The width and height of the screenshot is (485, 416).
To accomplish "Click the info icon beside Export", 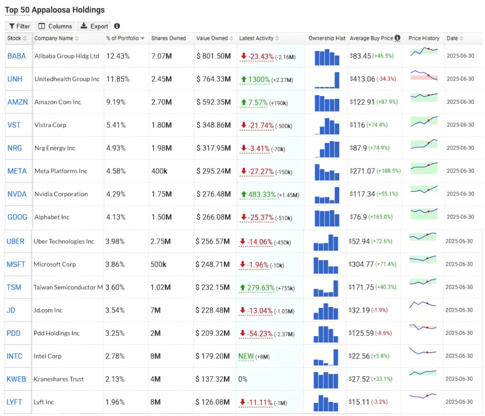I will pos(117,26).
